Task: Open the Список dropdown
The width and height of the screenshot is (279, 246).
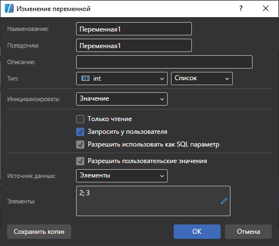Action: tap(202, 78)
